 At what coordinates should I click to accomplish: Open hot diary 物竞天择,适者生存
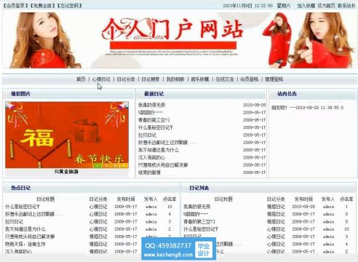25,244
